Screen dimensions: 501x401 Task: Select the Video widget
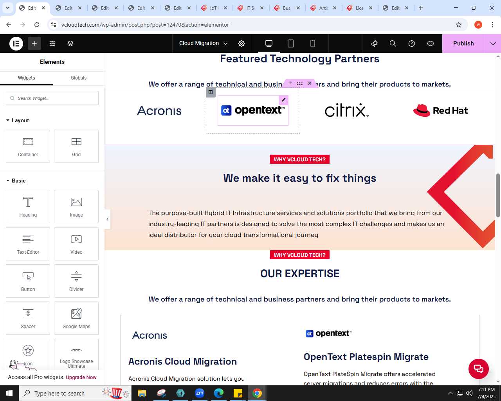tap(76, 244)
